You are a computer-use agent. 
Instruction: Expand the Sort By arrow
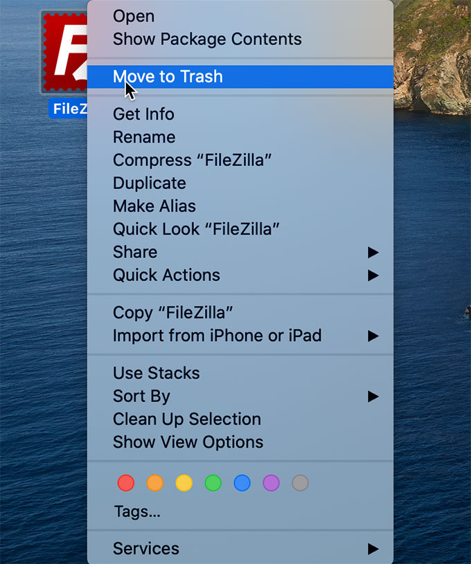(x=373, y=397)
